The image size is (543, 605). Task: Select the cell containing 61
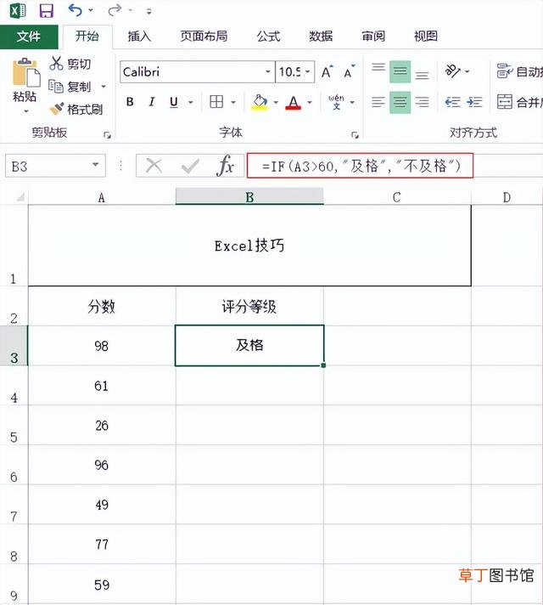(102, 386)
